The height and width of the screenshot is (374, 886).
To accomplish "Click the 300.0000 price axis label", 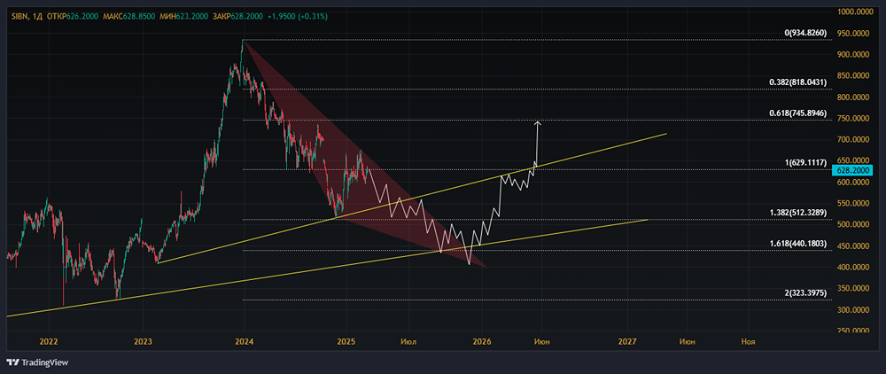I will pyautogui.click(x=854, y=309).
